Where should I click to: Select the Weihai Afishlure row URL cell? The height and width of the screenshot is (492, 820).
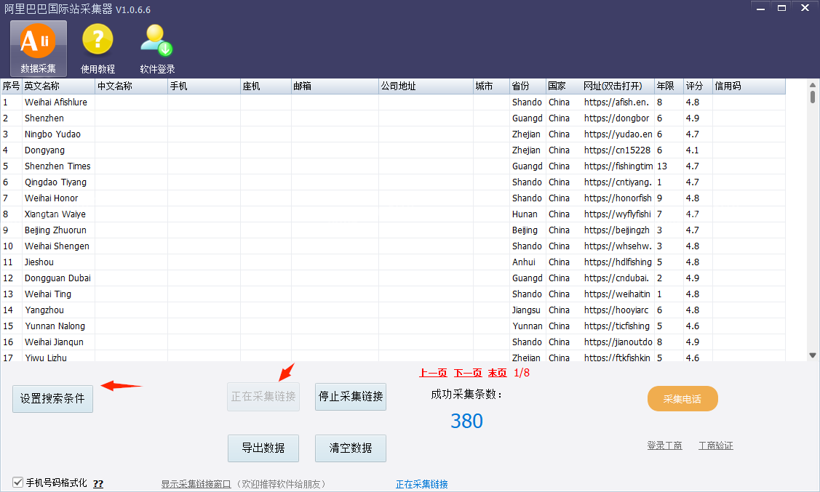click(617, 102)
